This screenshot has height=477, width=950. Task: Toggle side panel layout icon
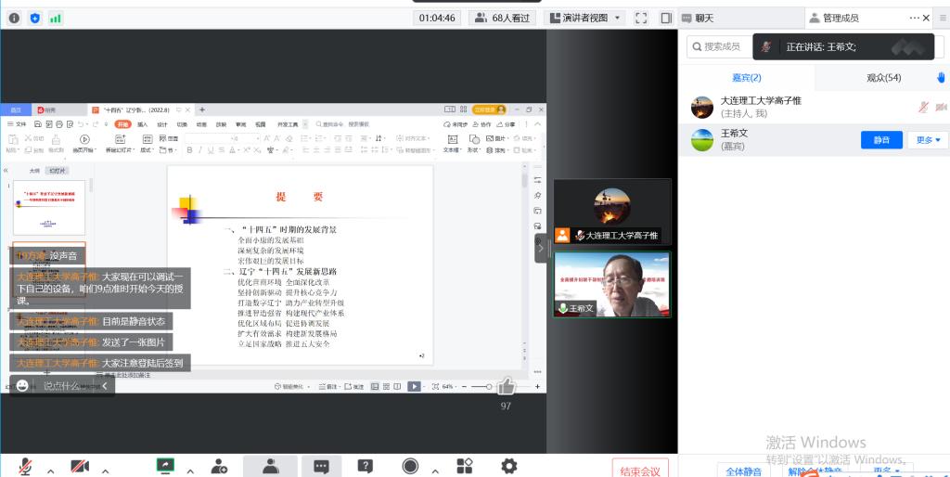pyautogui.click(x=665, y=18)
